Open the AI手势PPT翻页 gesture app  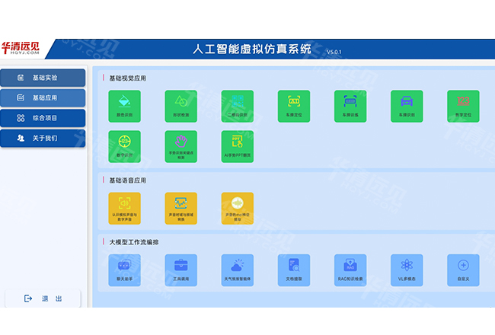[x=237, y=146]
